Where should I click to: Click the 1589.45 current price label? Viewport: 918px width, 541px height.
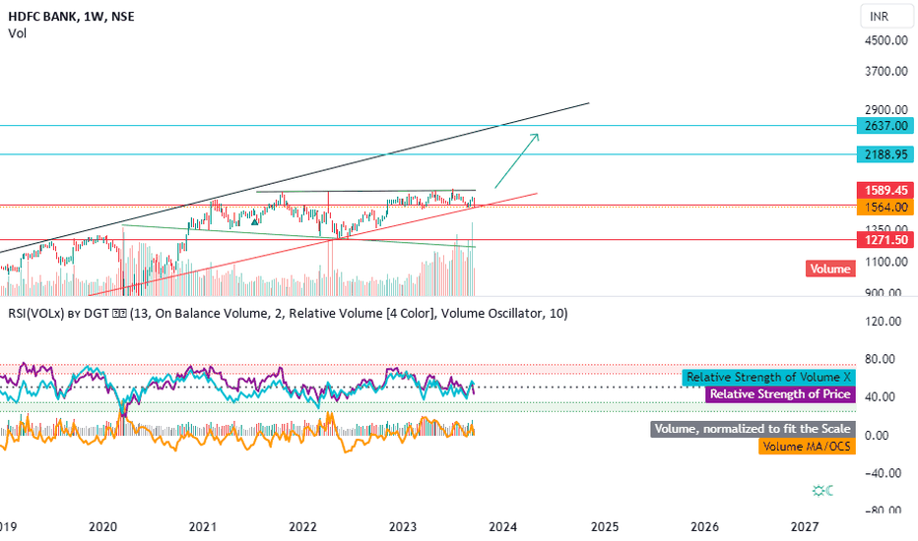tap(885, 190)
